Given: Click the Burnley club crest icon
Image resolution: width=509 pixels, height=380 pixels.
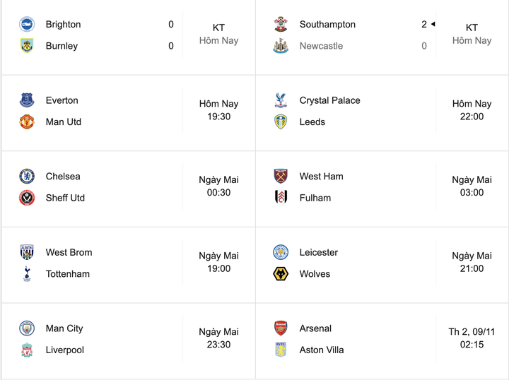Looking at the screenshot, I should [27, 46].
